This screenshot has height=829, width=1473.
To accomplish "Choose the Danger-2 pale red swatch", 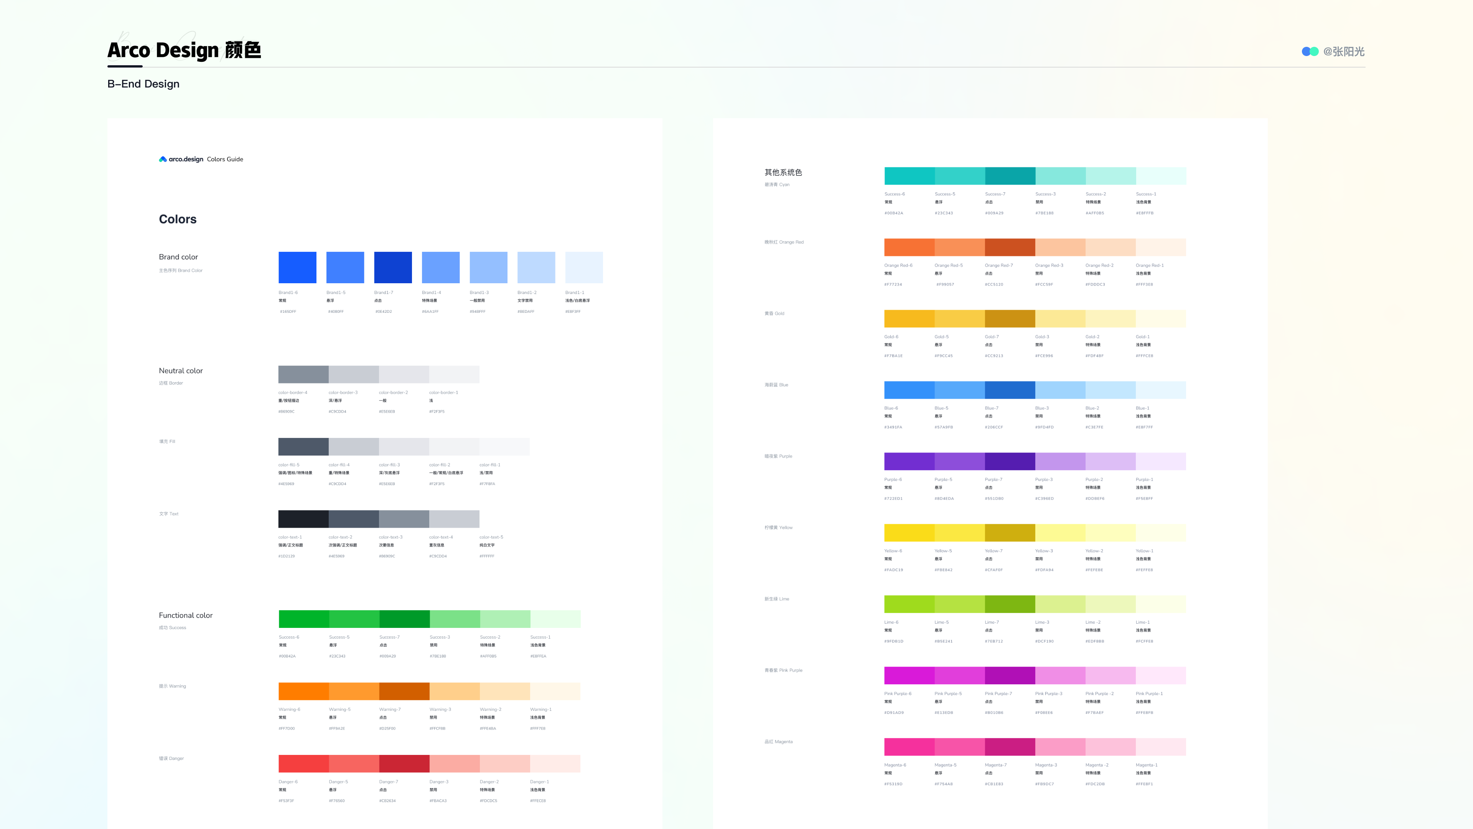I will (505, 764).
